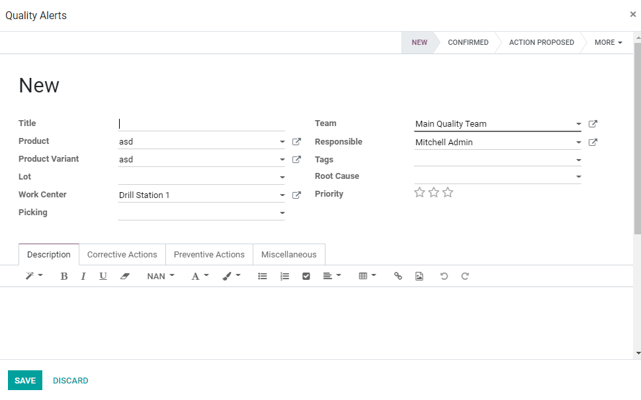
Task: Switch to the Preventive Actions tab
Action: coord(209,254)
